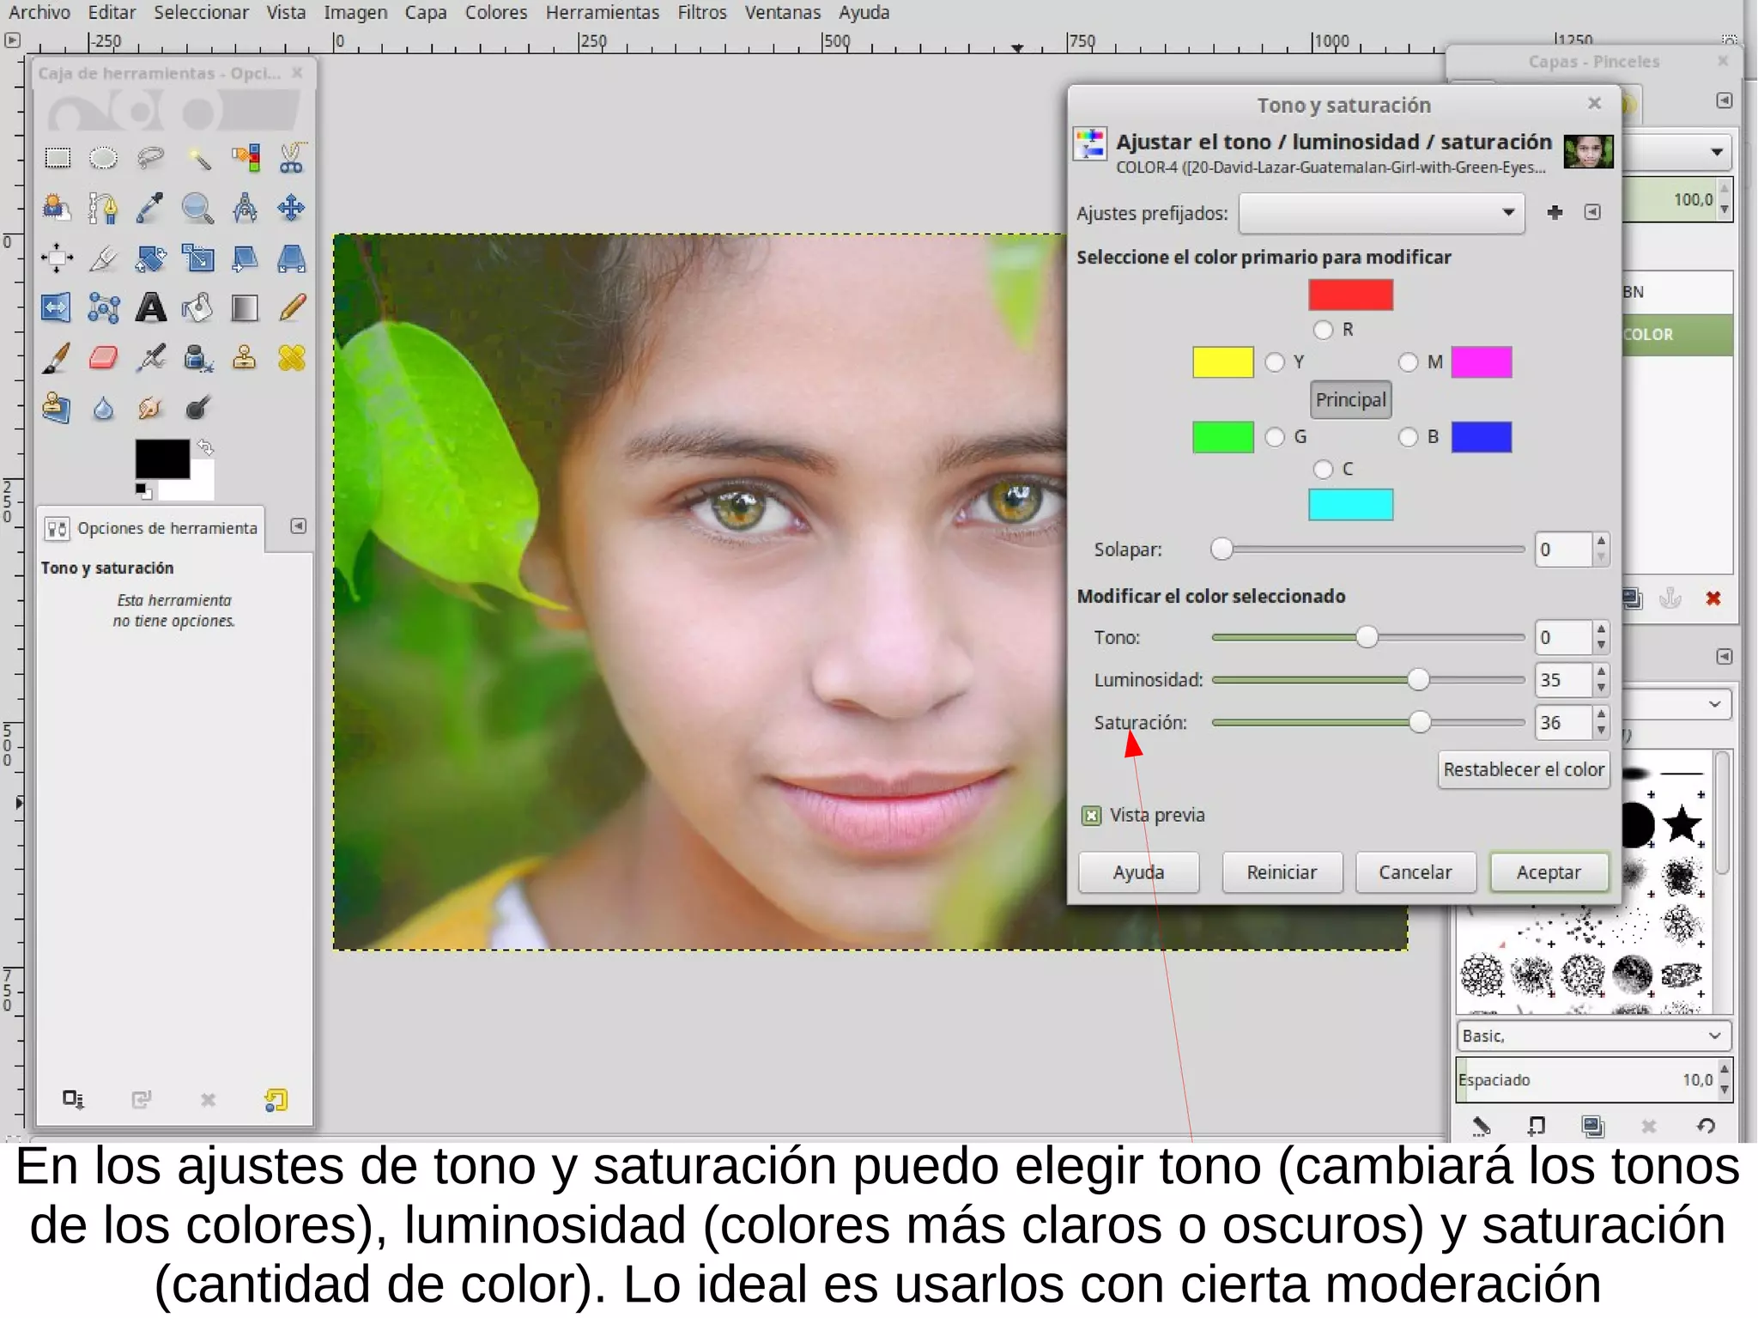Select the Eraser tool

[x=104, y=357]
